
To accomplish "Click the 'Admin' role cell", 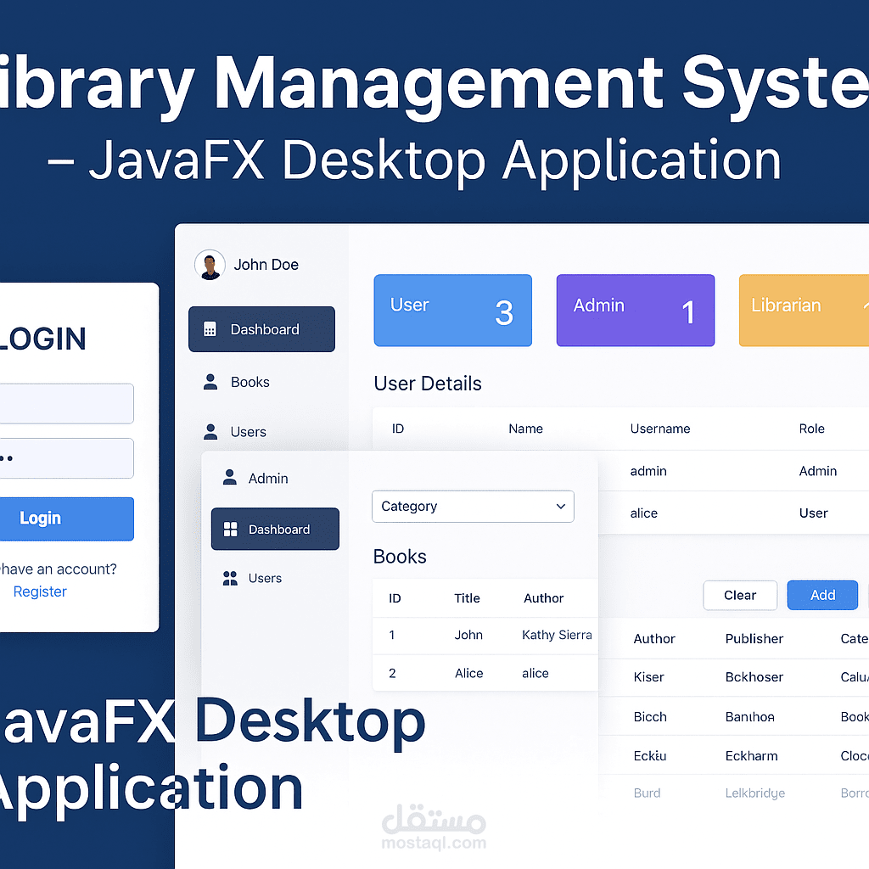I will coord(817,471).
